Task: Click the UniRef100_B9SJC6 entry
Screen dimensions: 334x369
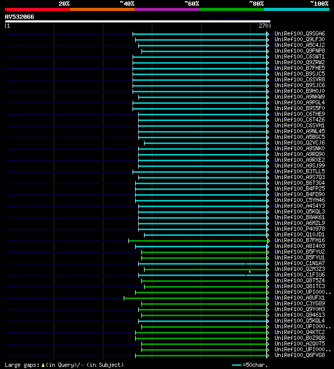Action: click(300, 85)
